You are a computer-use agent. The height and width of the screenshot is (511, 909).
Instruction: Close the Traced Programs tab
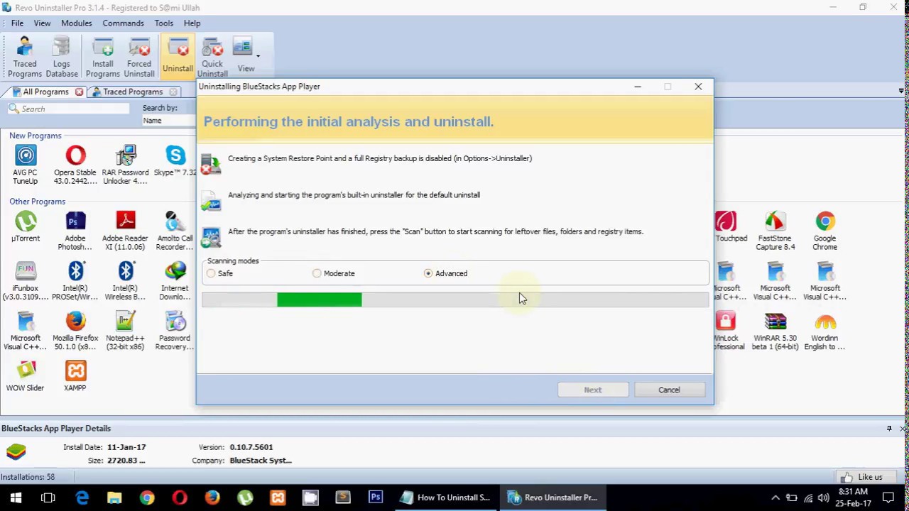coord(173,92)
